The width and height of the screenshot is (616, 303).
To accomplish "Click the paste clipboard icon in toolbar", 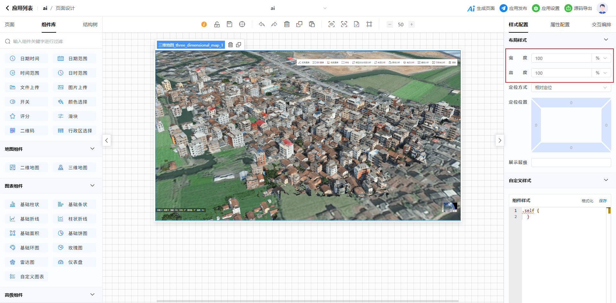I will [x=312, y=24].
